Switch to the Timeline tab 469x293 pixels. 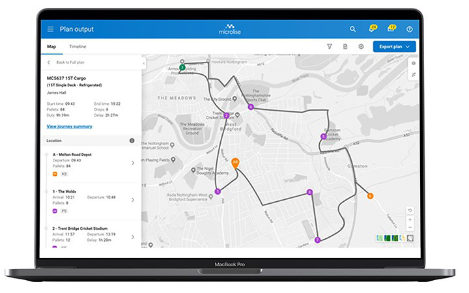pos(78,47)
